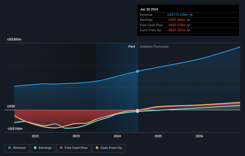
Task: Click the -US$7.660m earnings value
Action: [176, 20]
